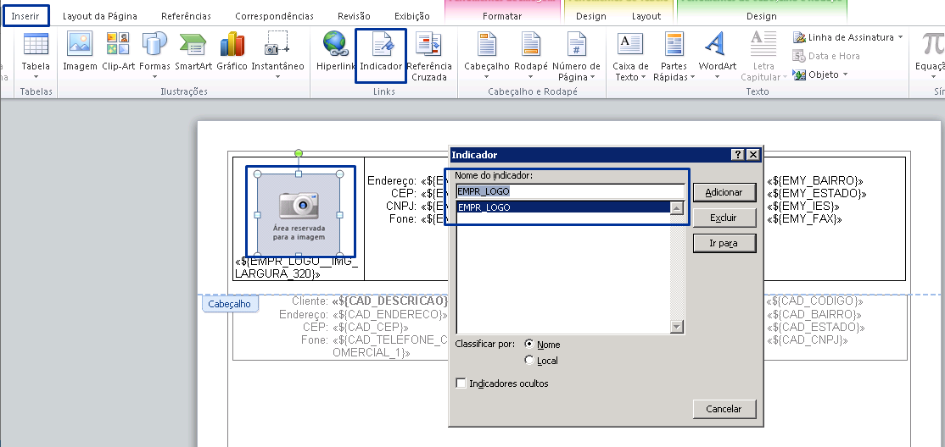This screenshot has height=447, width=945.
Task: Enable the Indicadores ocultos checkbox
Action: click(x=461, y=384)
